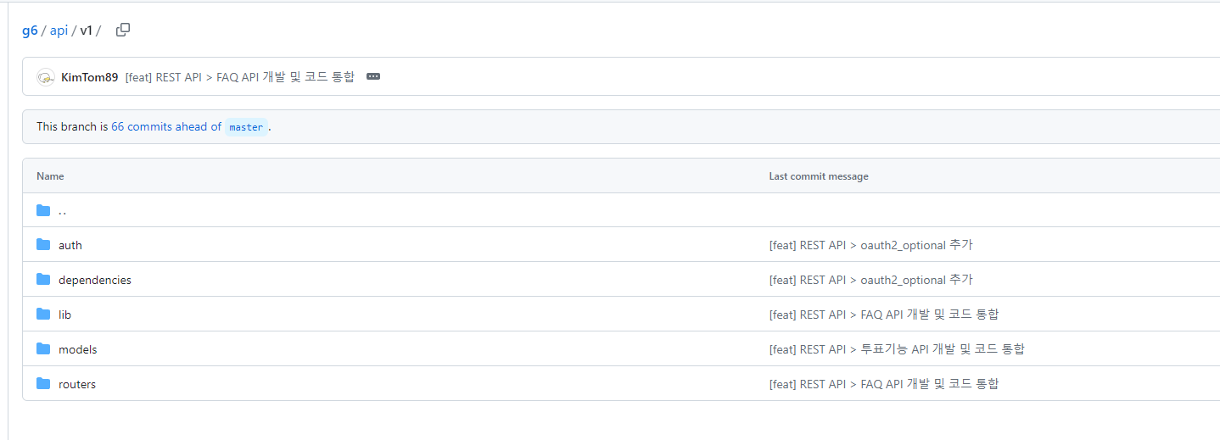Expand commit message with ellipsis button
The height and width of the screenshot is (440, 1220).
coord(373,76)
